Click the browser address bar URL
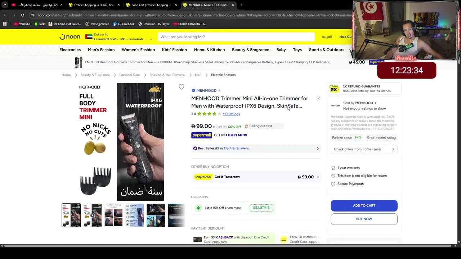The width and height of the screenshot is (461, 259). [194, 15]
